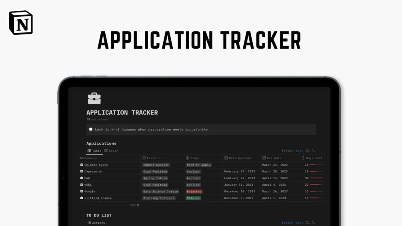Screen dimensions: 402x226
Task: Open the PwC row
Action: 87,178
